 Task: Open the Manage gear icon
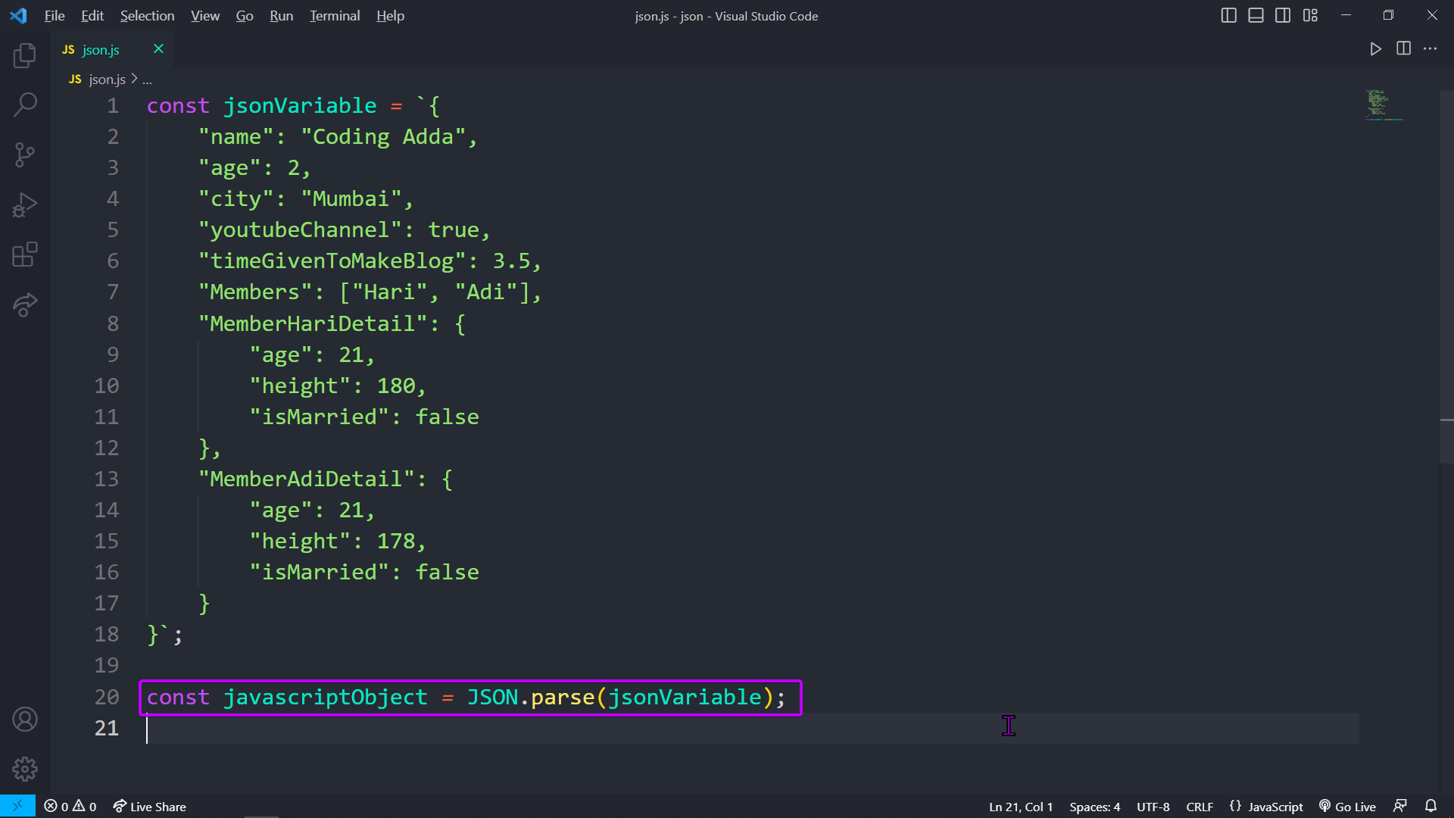click(25, 770)
